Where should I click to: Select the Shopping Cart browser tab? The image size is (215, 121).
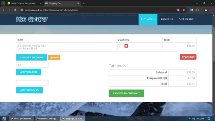click(62, 3)
